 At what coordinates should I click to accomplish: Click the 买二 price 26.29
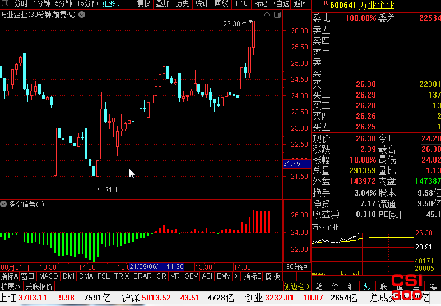click(x=365, y=95)
